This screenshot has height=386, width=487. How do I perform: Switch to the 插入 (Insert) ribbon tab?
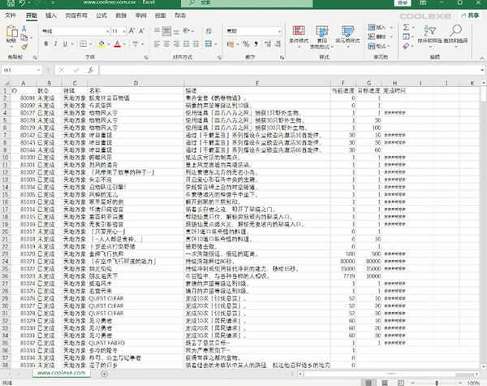pos(51,15)
